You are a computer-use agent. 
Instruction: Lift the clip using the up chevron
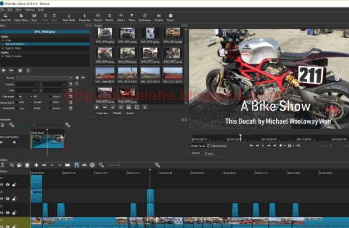click(52, 165)
